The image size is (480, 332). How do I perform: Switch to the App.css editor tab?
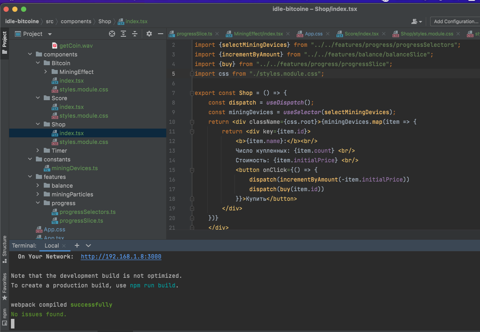(x=313, y=34)
